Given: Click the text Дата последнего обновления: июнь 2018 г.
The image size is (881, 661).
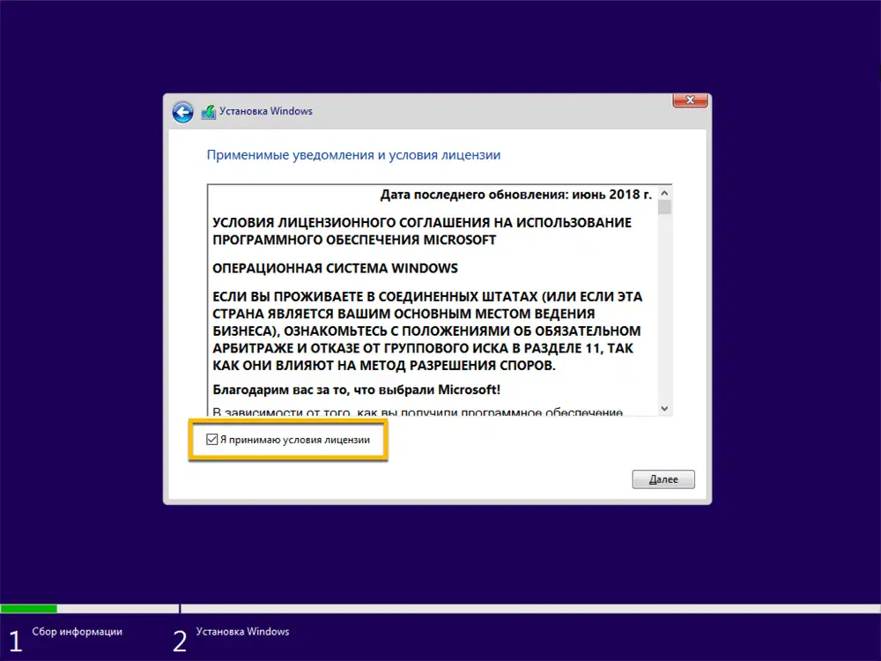Looking at the screenshot, I should [515, 195].
